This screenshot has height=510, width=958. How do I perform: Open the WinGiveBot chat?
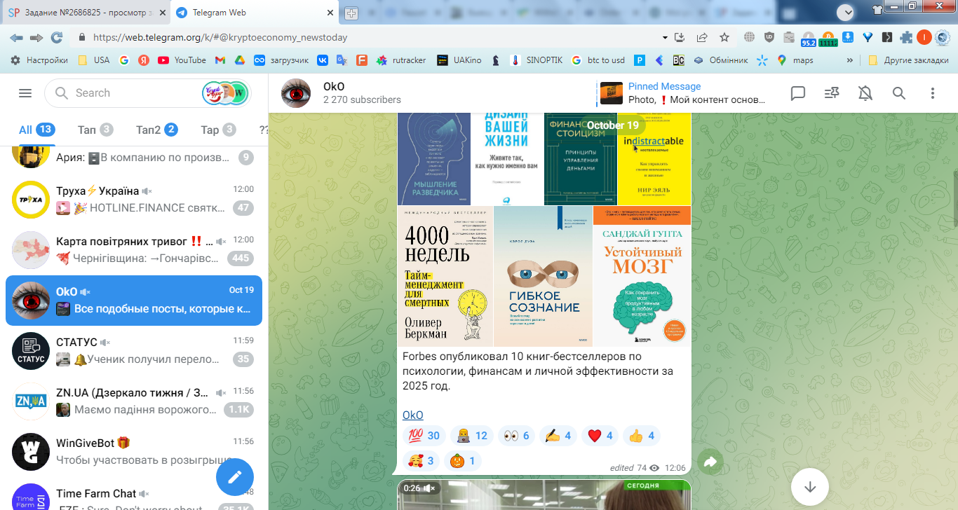tap(134, 452)
